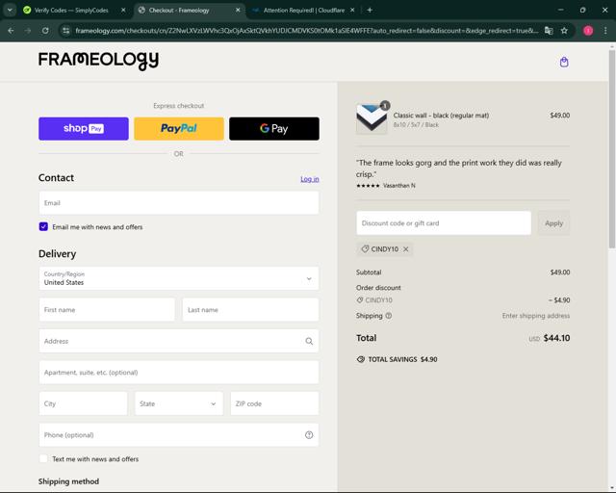
Task: Switch to the Attention Required Cloudflare tab
Action: click(x=304, y=11)
